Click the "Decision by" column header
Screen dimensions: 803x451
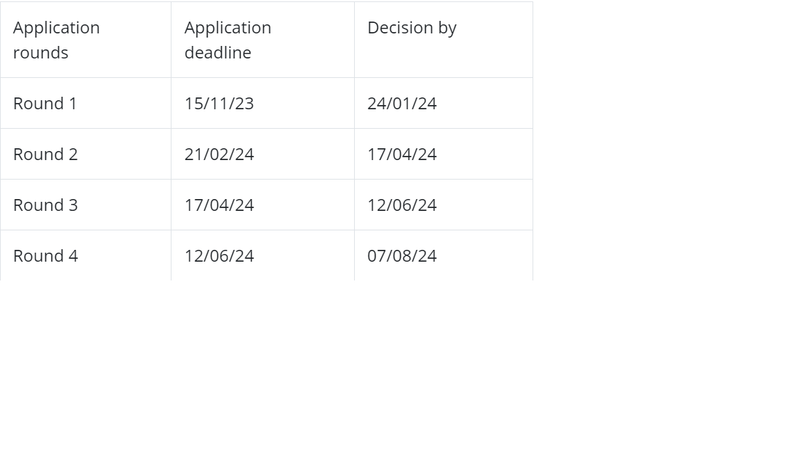pyautogui.click(x=411, y=28)
